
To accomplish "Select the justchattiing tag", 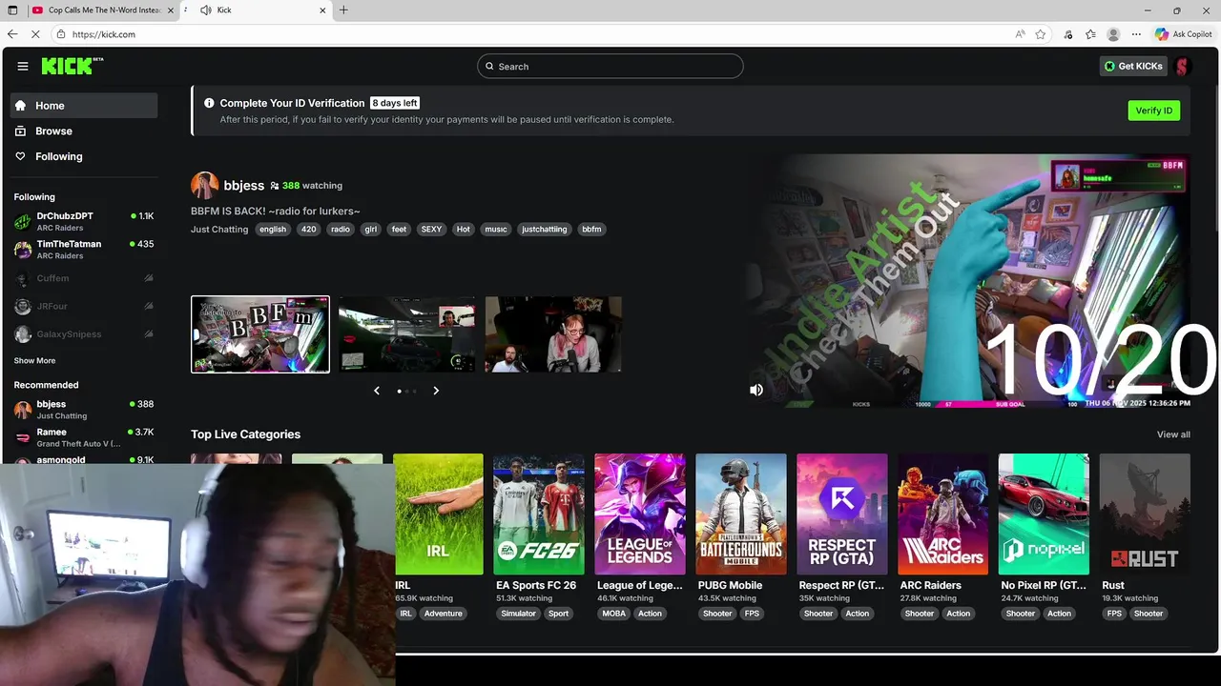I will coord(545,230).
